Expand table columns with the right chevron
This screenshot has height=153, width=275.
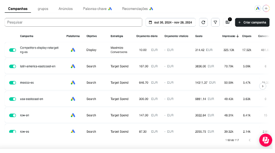[263, 86]
